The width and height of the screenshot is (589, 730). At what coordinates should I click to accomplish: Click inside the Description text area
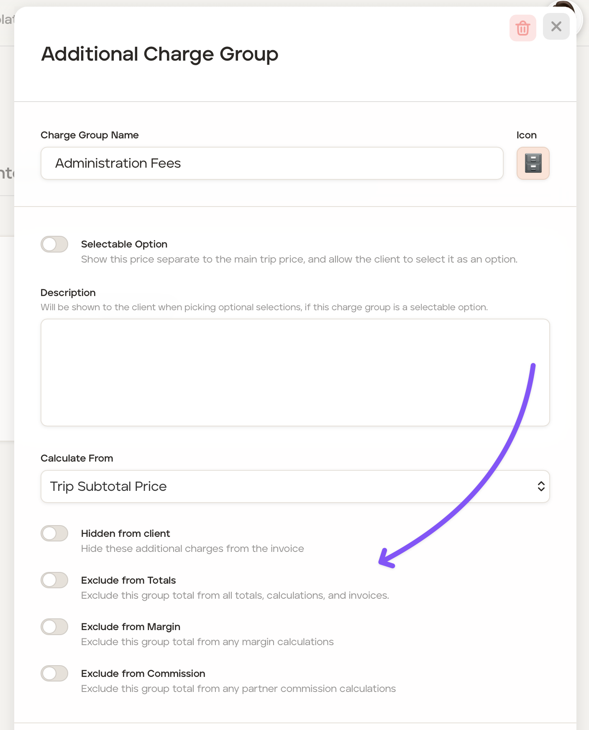295,372
